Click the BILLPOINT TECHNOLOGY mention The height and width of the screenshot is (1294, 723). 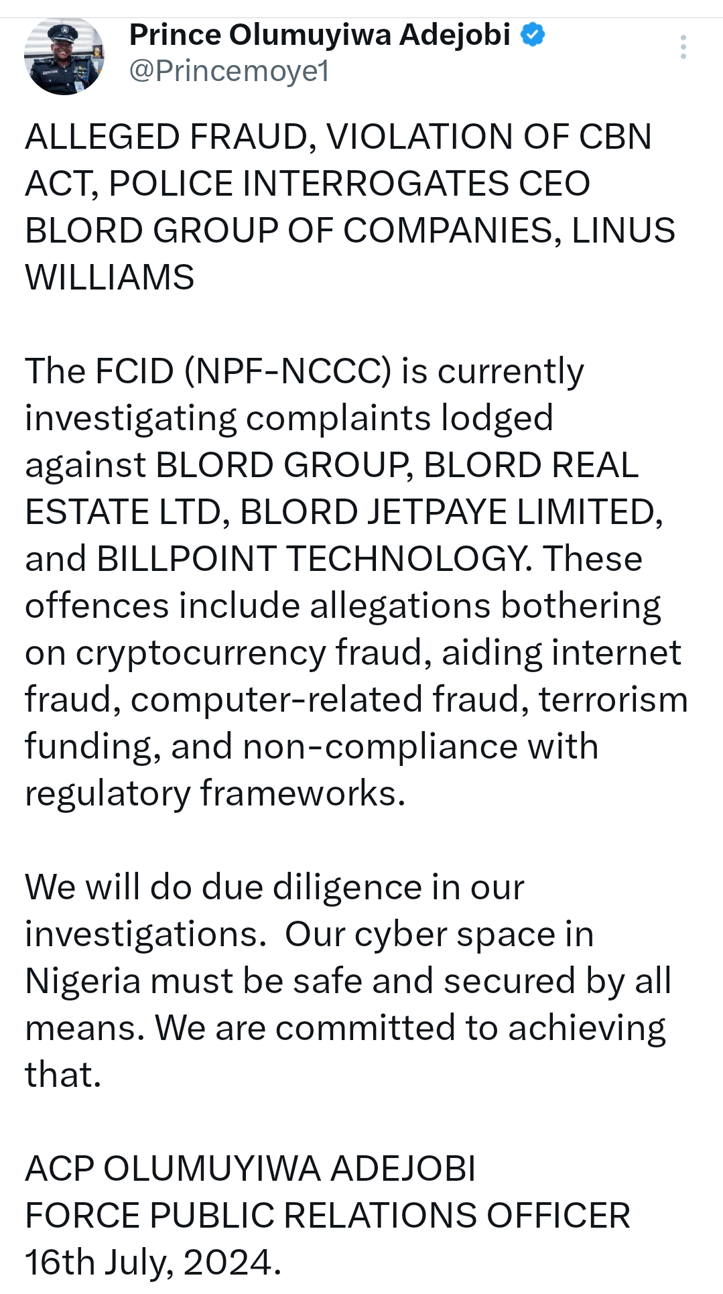point(314,559)
